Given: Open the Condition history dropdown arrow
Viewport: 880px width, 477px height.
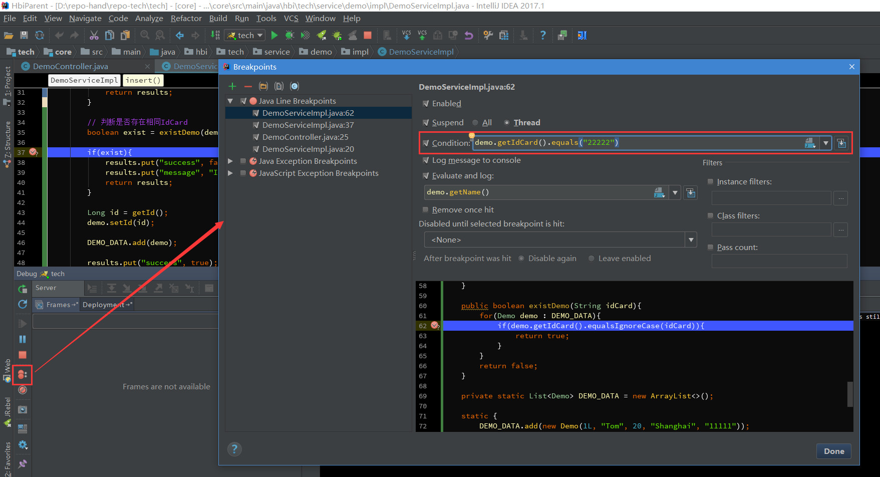Looking at the screenshot, I should 825,143.
